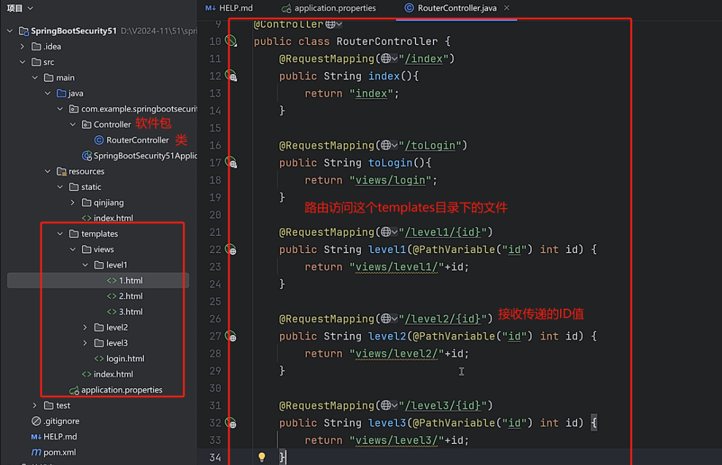Click the "views/login" return string
Viewport: 722px width, 465px height.
coord(390,180)
